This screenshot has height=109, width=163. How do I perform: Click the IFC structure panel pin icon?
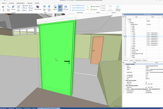123,14
